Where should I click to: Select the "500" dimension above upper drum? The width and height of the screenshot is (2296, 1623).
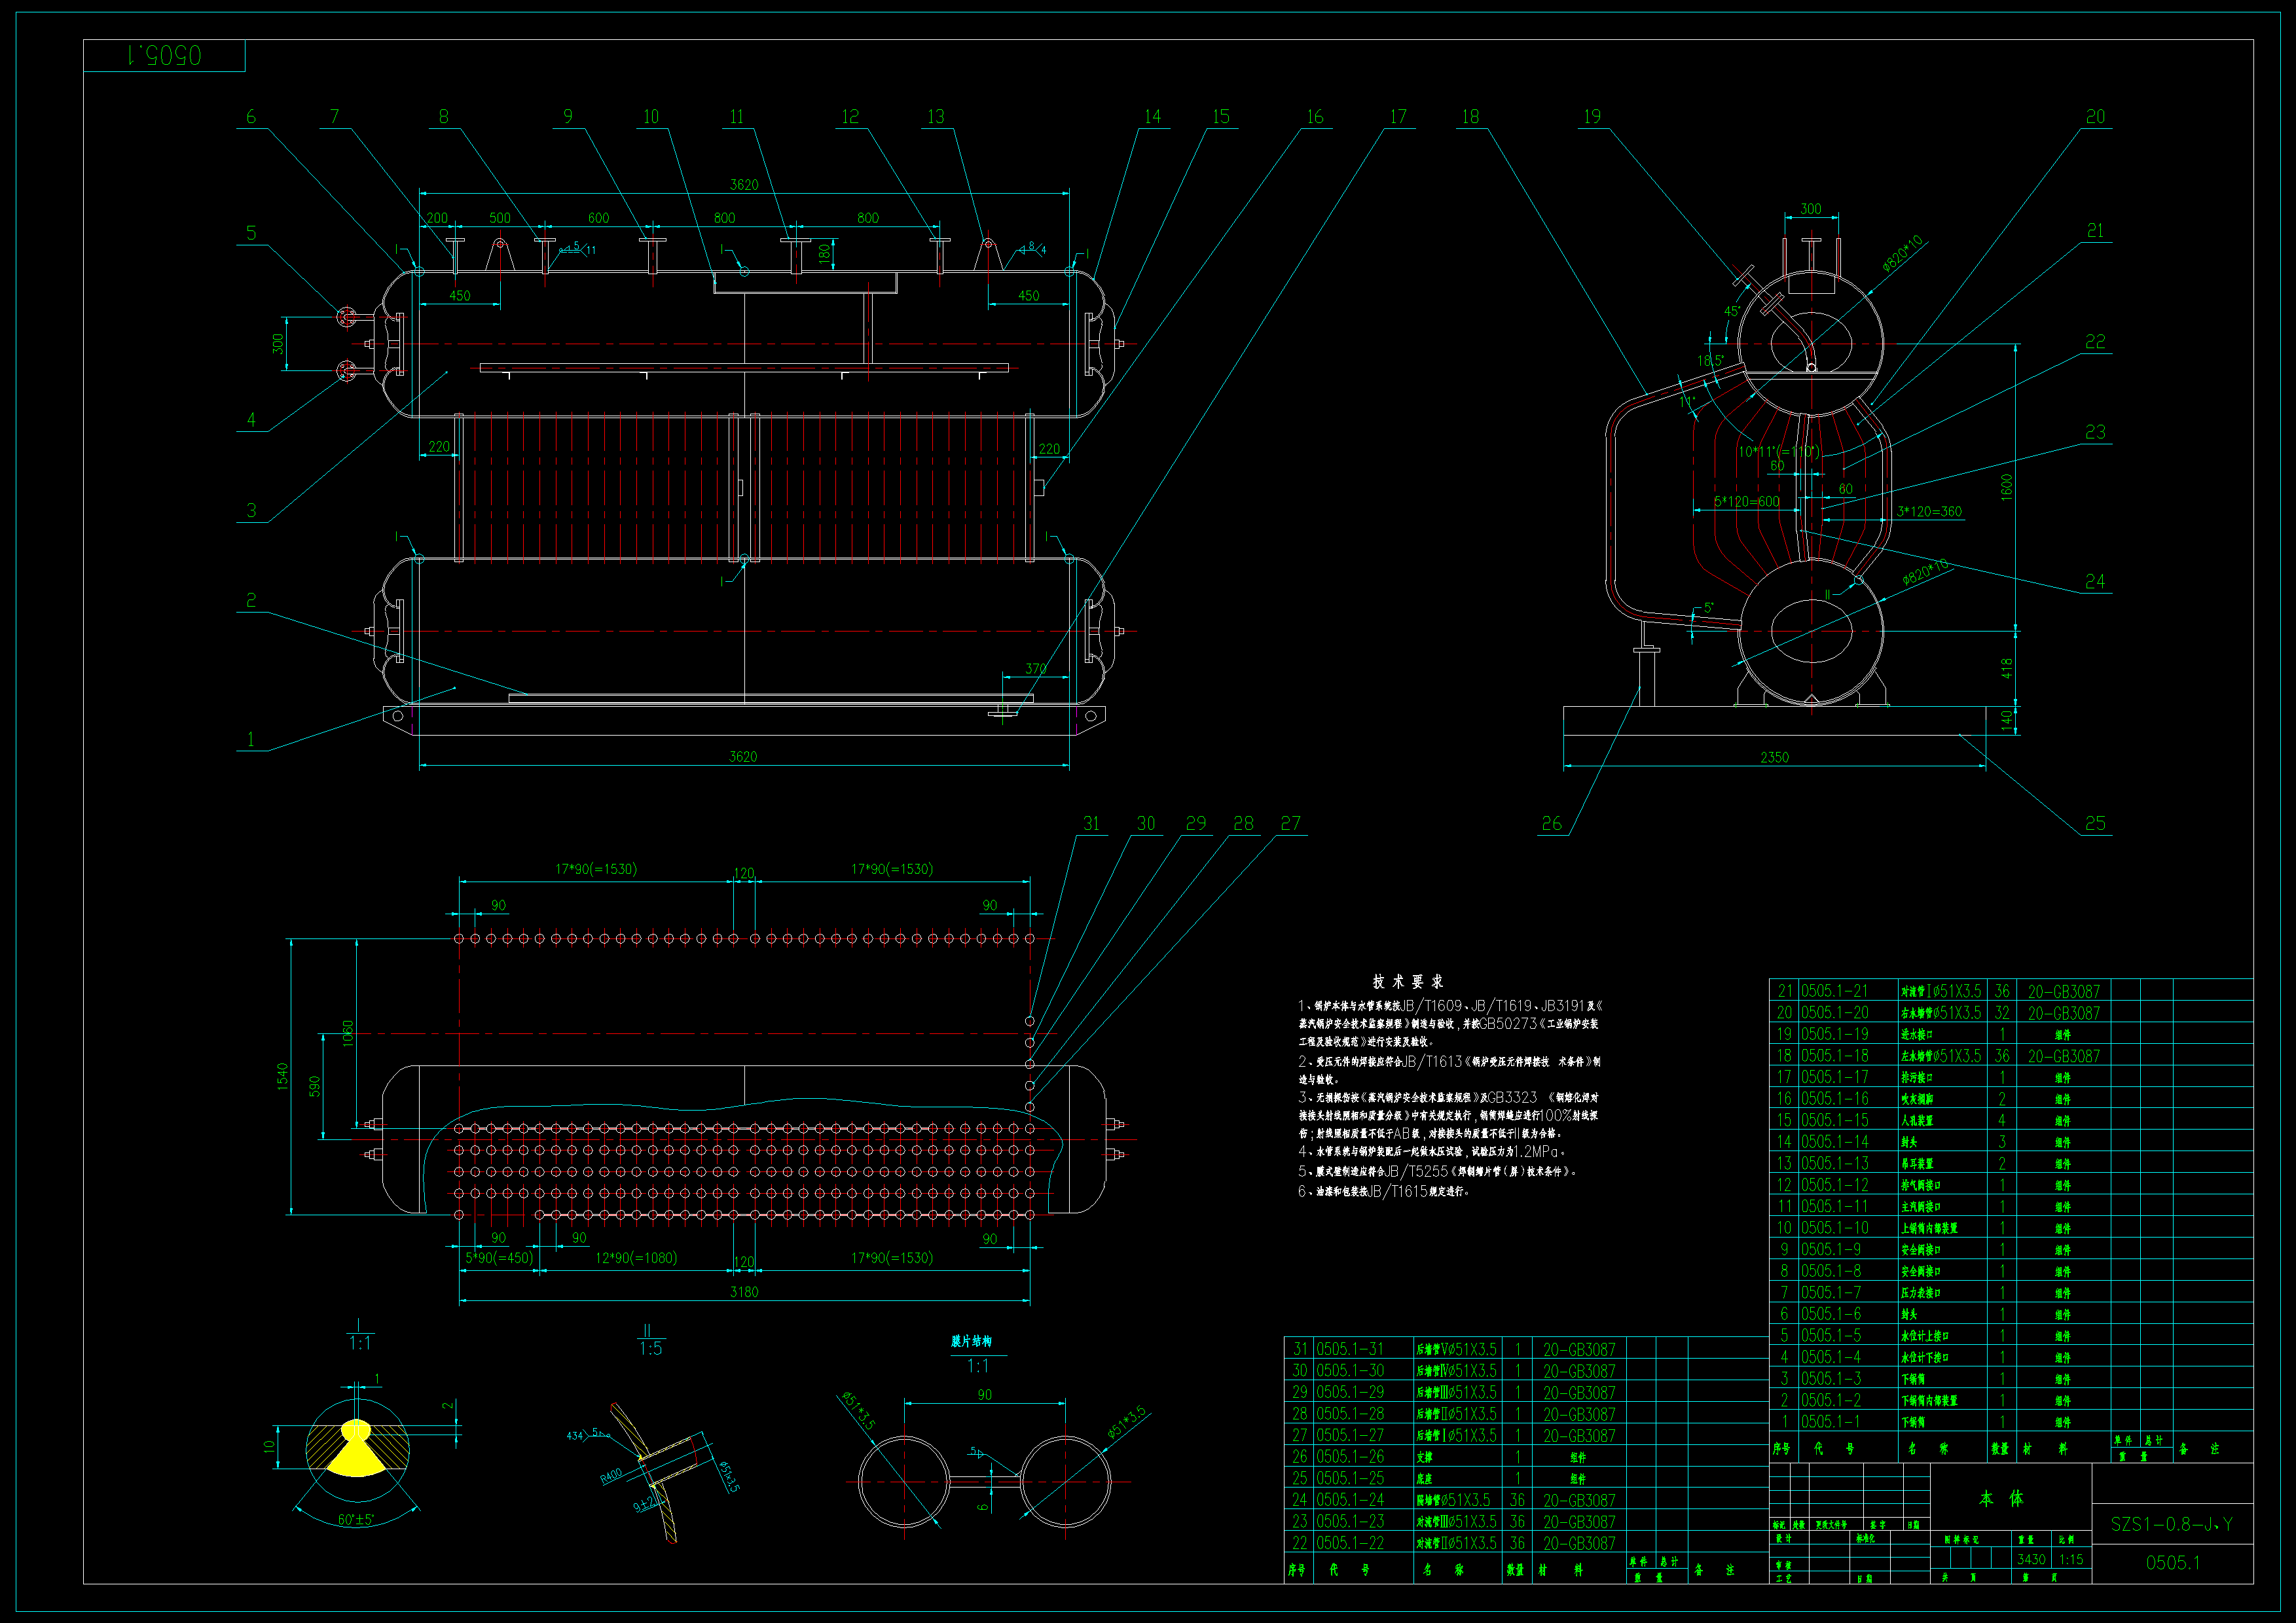coord(499,218)
